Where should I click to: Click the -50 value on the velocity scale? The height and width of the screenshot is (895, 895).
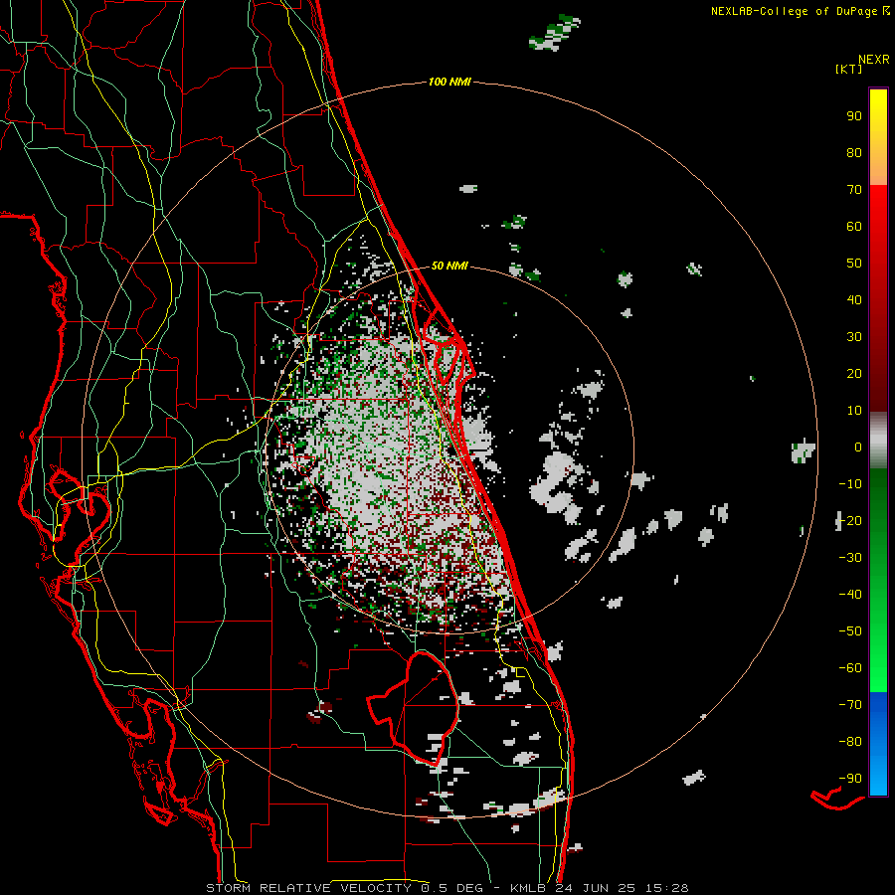pyautogui.click(x=850, y=631)
